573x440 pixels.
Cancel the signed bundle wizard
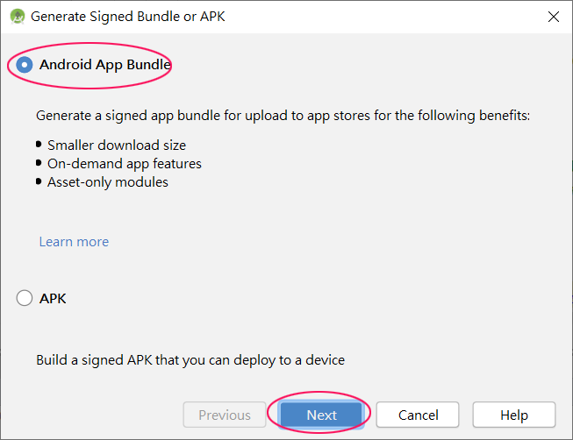pyautogui.click(x=418, y=415)
